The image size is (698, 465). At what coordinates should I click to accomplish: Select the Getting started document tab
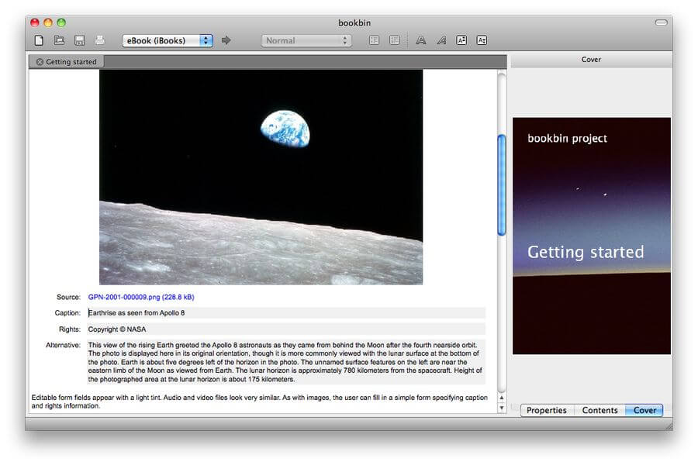(67, 62)
